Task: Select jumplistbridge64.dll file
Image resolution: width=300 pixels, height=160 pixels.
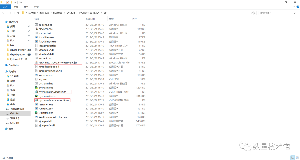Action: click(50, 71)
